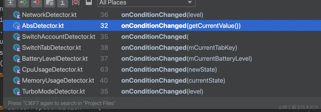This screenshot has width=321, height=112.
Task: Click the 'Press ⌥⌘F7 again' hint bar
Action: click(162, 103)
